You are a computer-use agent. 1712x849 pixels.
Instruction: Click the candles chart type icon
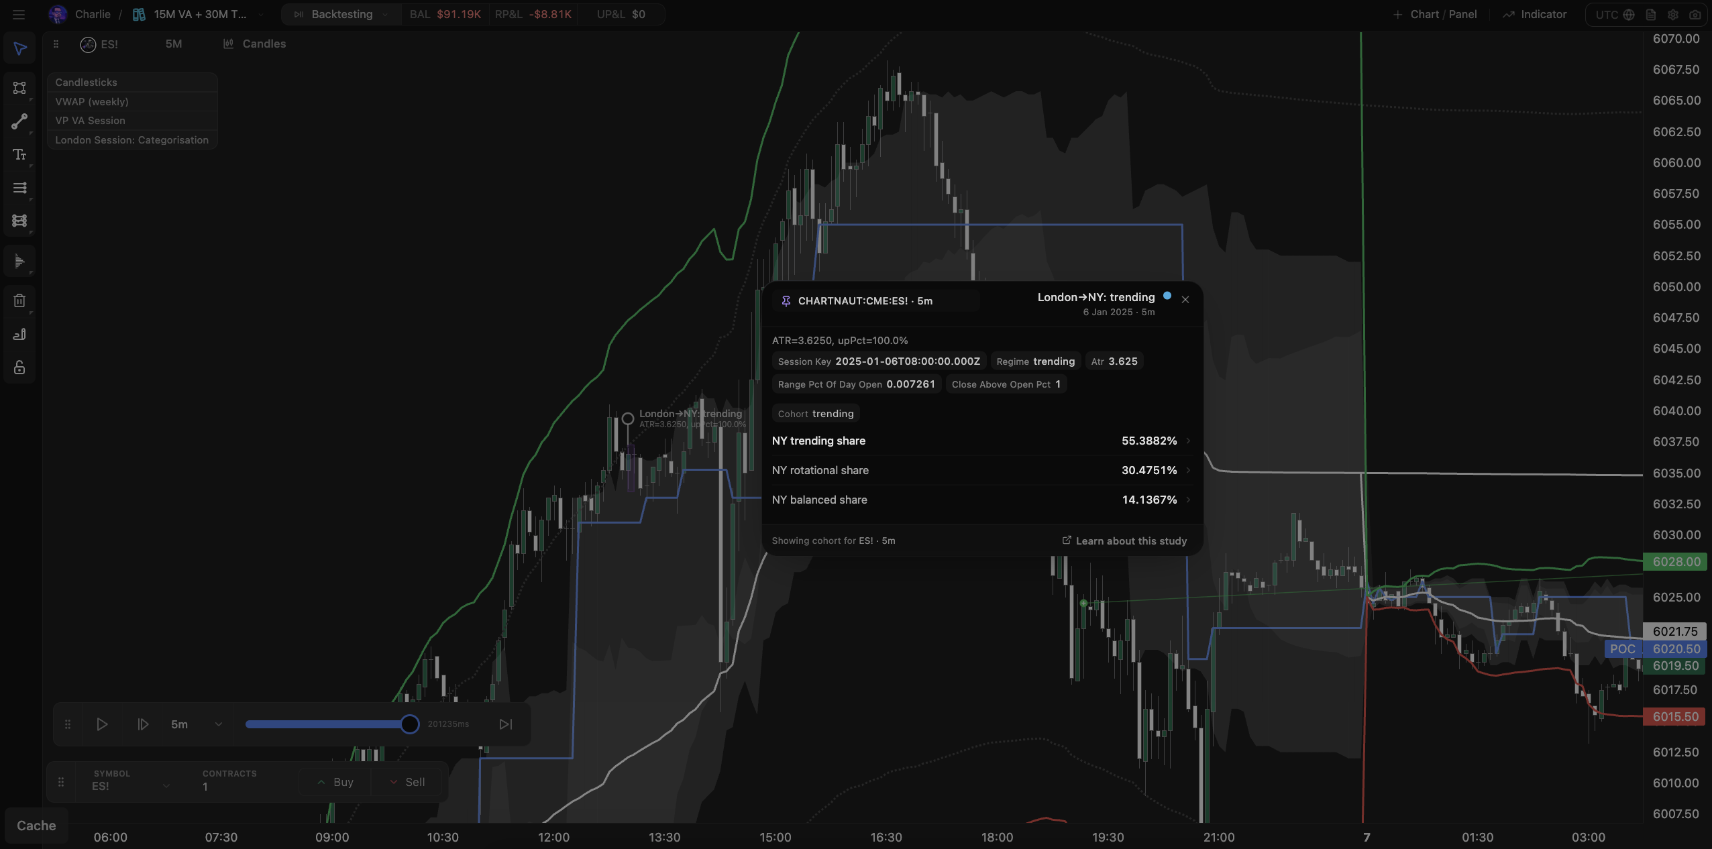228,44
